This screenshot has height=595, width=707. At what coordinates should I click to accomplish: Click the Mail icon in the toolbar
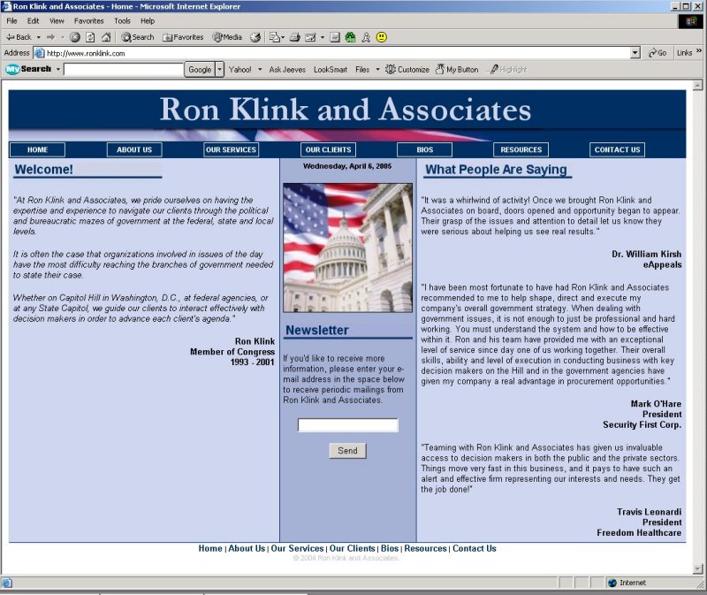pyautogui.click(x=274, y=37)
